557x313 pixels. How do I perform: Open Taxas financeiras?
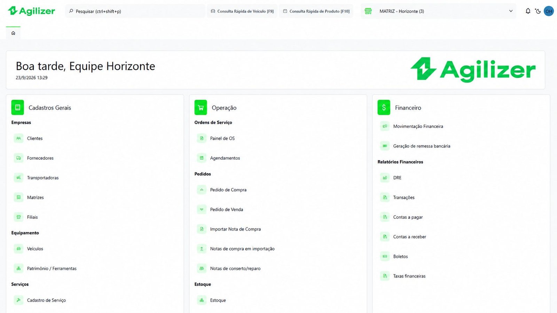[x=409, y=276]
